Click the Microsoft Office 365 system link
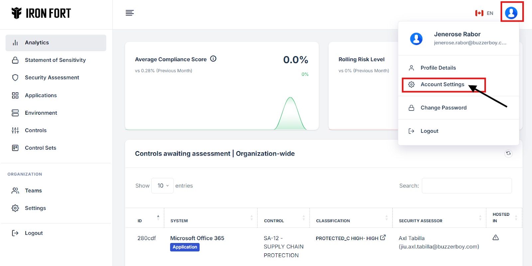 click(197, 238)
